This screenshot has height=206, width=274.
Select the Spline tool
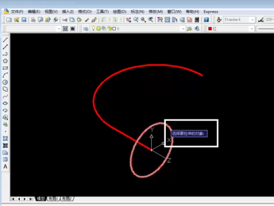pyautogui.click(x=5, y=96)
